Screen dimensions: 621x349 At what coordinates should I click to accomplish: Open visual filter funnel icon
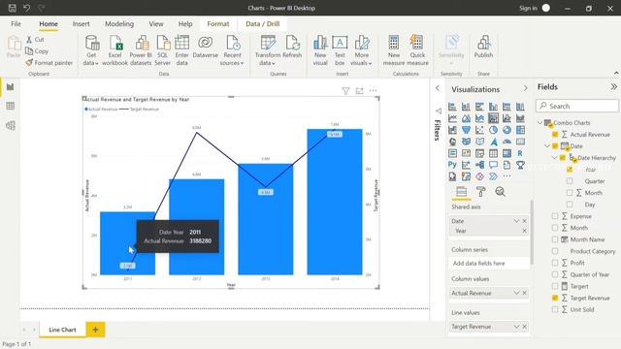click(345, 91)
